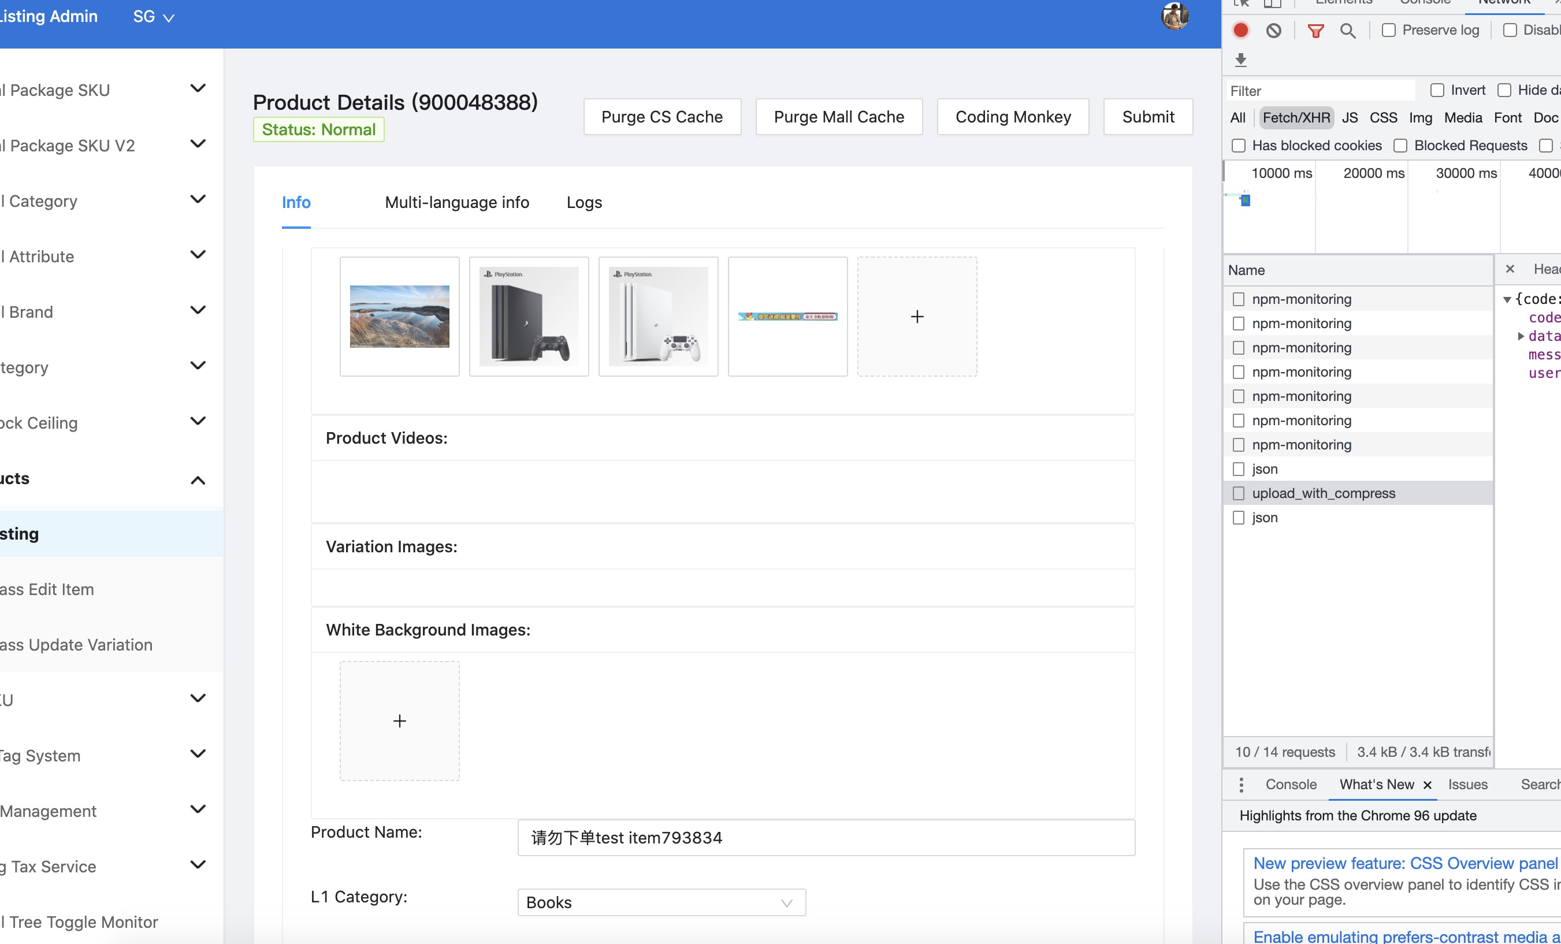Screen dimensions: 1561x944
Task: Click the red record network log icon
Action: tap(1240, 30)
